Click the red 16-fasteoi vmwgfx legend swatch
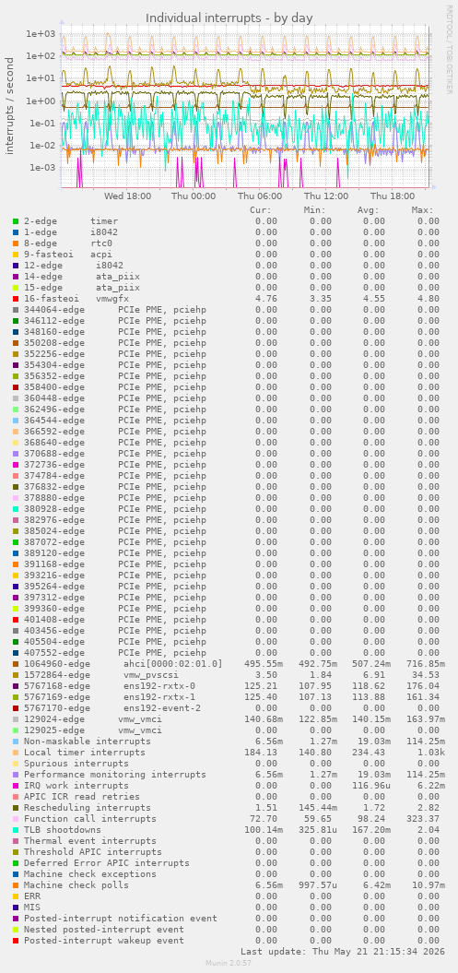The height and width of the screenshot is (973, 458). tap(16, 299)
